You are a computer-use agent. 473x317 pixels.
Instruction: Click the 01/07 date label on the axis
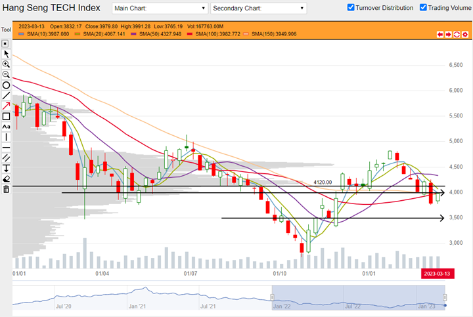[x=191, y=274]
